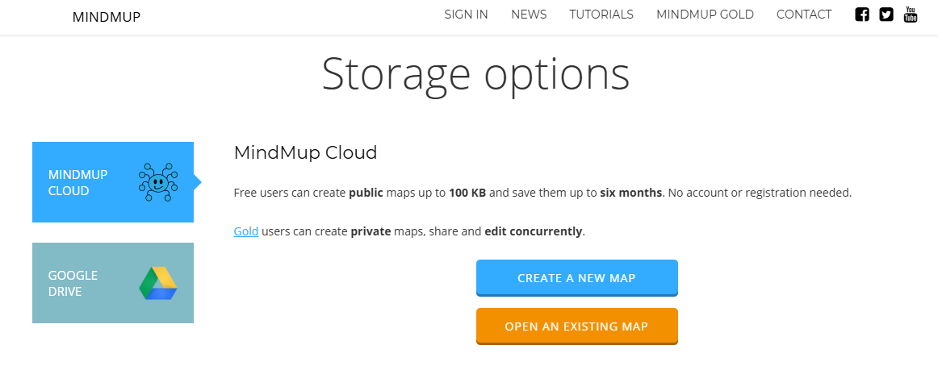Open the CONTACT page
Screen dimensions: 938x366
click(x=803, y=15)
